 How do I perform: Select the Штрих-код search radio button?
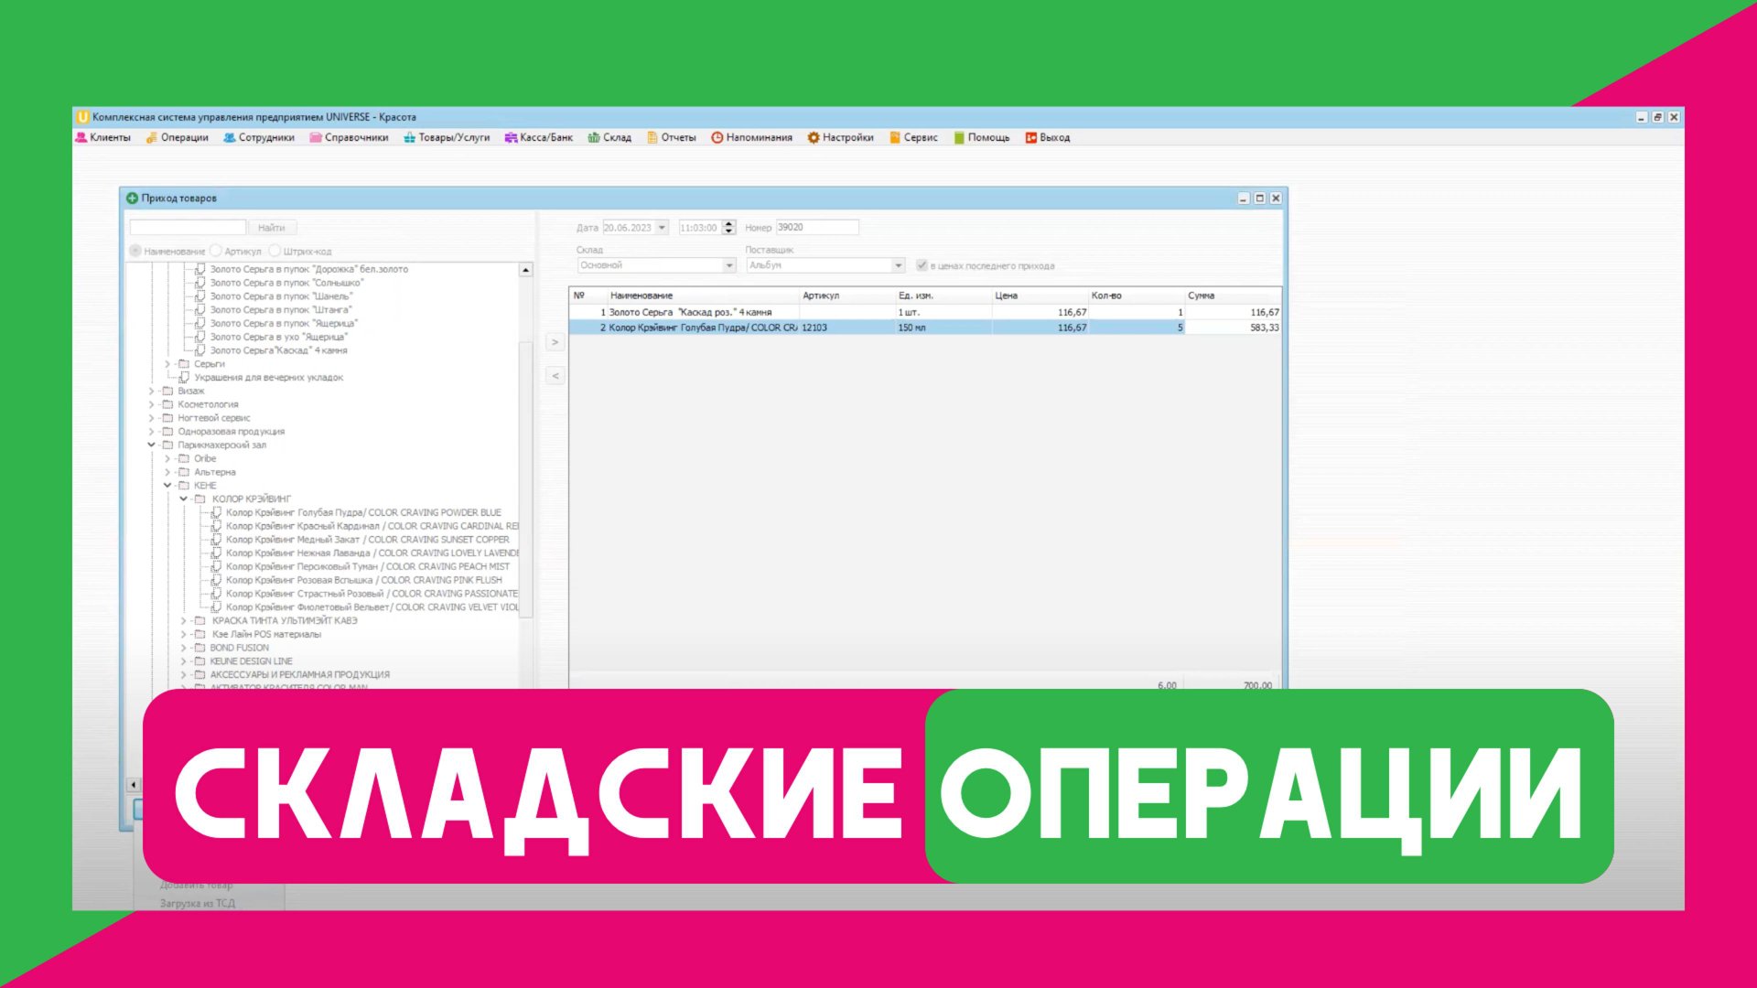click(275, 250)
